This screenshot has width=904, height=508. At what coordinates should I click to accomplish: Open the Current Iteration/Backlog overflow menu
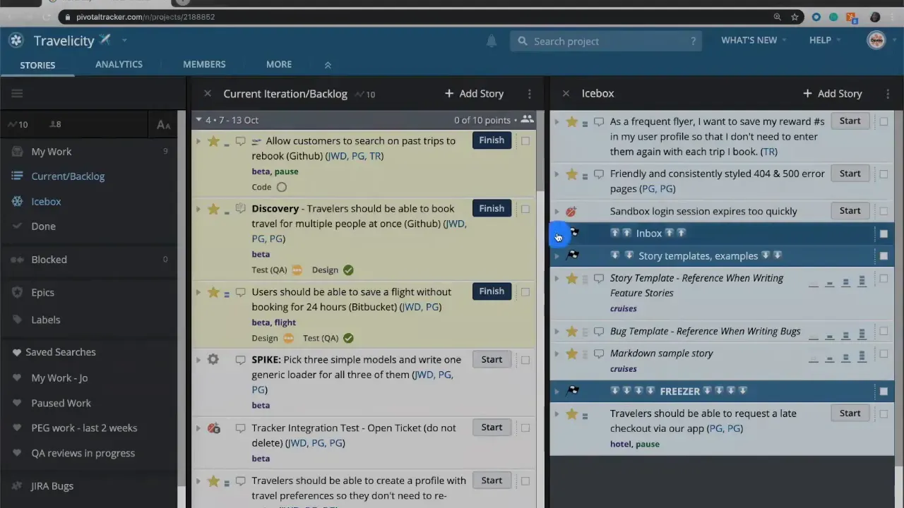529,93
